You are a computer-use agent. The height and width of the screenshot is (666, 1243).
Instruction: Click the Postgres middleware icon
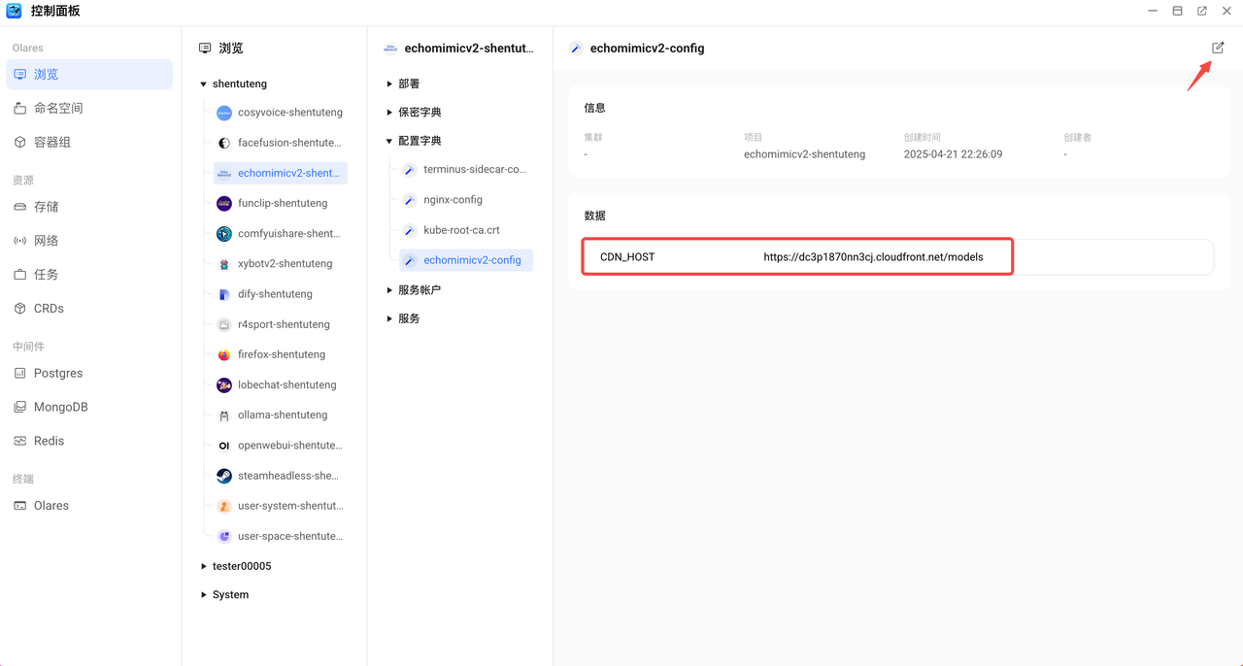19,373
